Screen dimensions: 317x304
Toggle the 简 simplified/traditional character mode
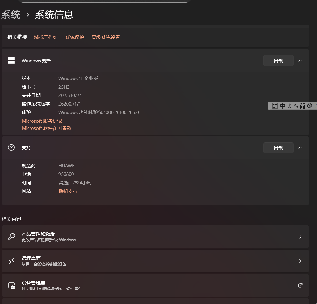pyautogui.click(x=302, y=106)
